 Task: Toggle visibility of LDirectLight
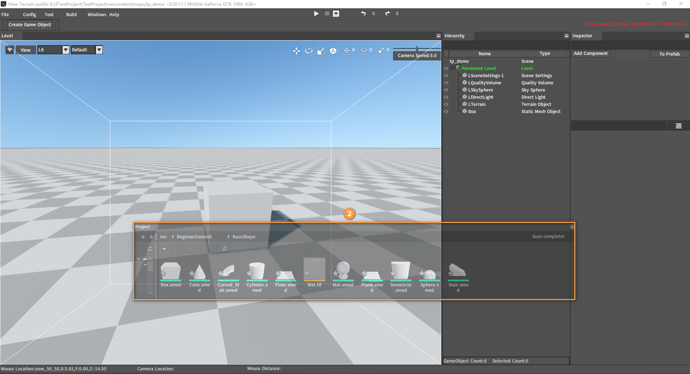tap(446, 97)
